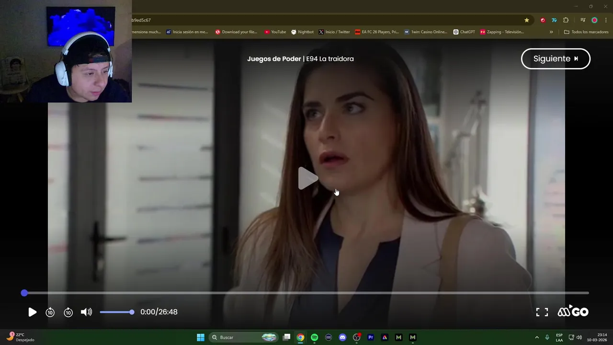Viewport: 613px width, 345px height.
Task: Open the Inicio / Twitter bookmark
Action: pos(334,32)
